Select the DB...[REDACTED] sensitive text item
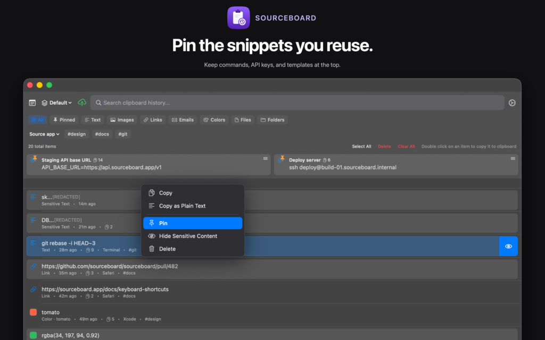 tap(272, 223)
